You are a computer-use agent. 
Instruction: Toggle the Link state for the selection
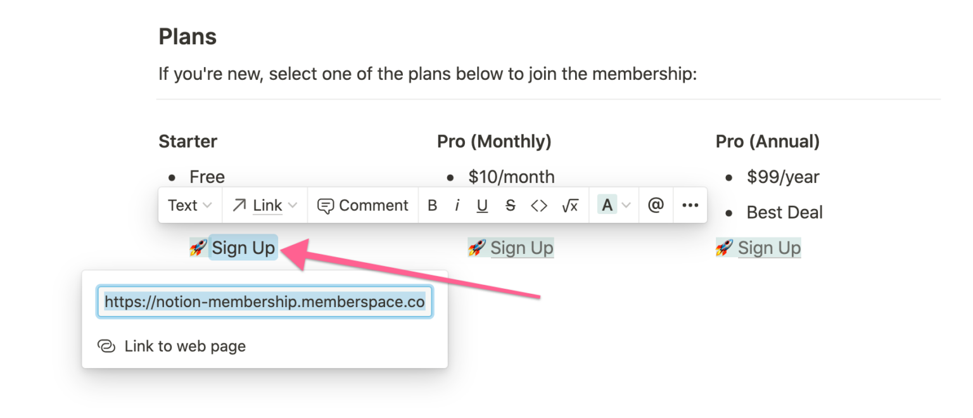pyautogui.click(x=267, y=205)
